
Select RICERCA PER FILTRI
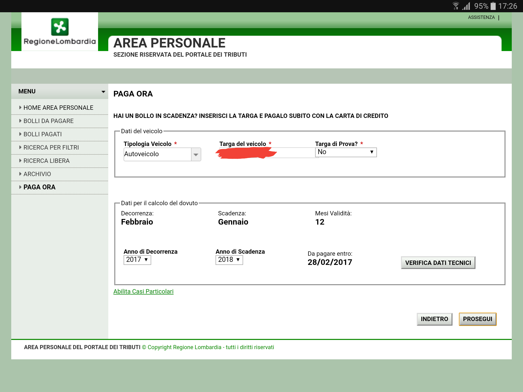click(51, 148)
